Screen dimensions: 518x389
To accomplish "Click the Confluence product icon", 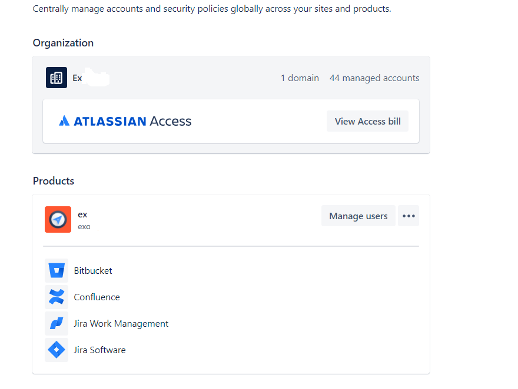I will tap(57, 297).
